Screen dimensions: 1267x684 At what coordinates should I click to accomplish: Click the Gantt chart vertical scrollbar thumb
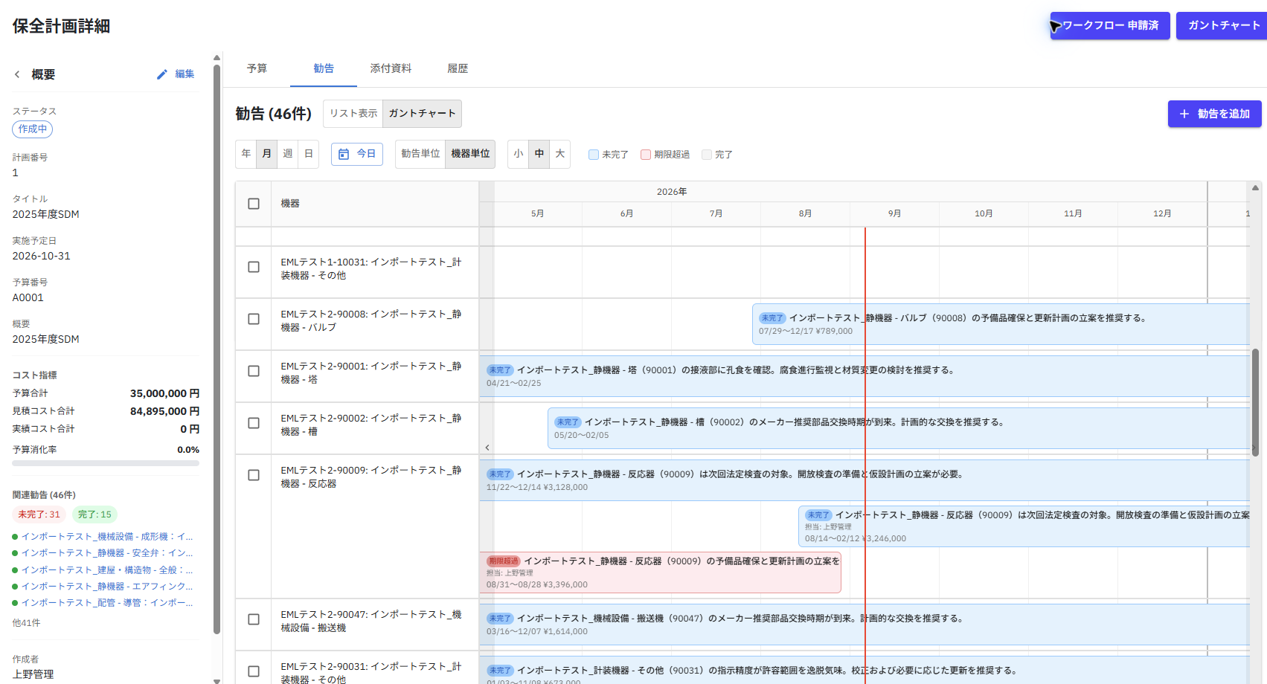1255,401
